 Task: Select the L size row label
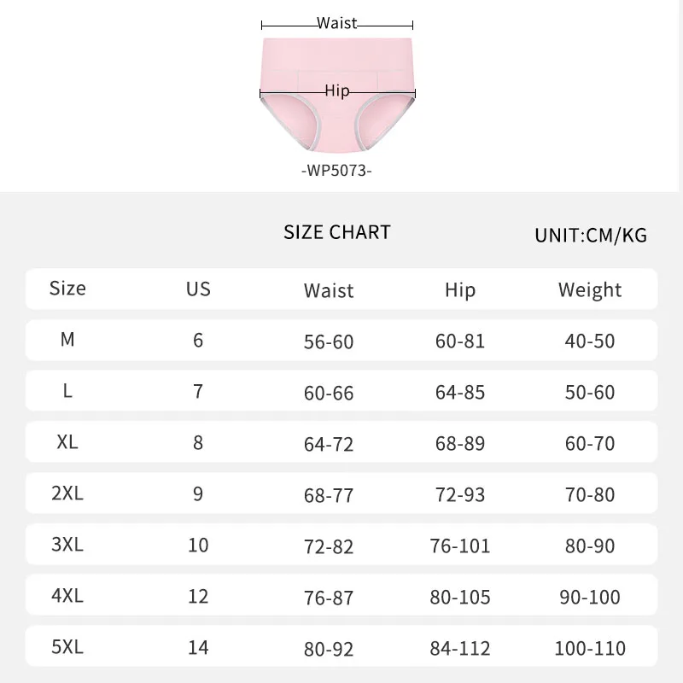tap(67, 391)
